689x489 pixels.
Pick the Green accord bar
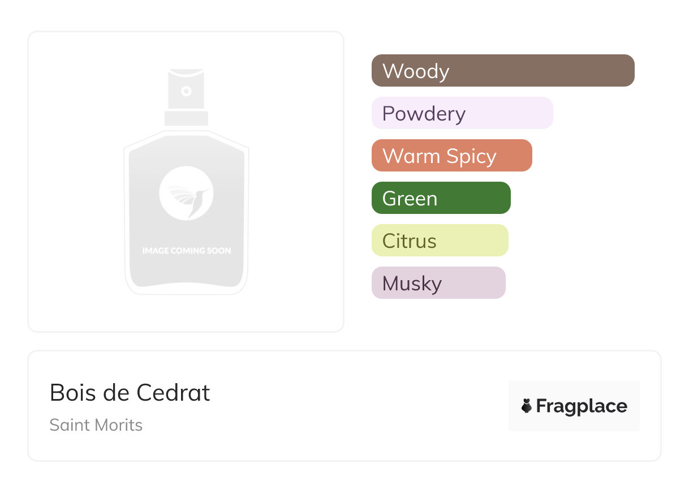pyautogui.click(x=475, y=198)
